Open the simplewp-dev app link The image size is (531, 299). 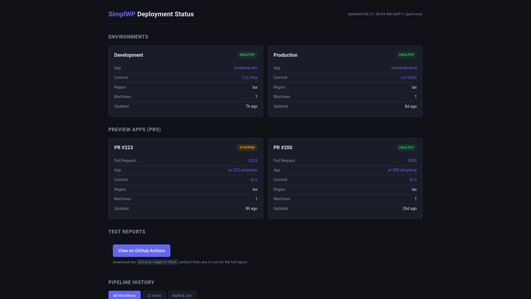(246, 68)
